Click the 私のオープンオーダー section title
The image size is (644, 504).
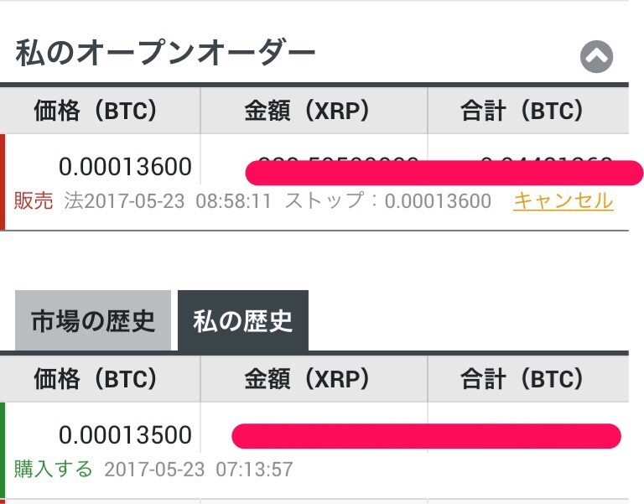pyautogui.click(x=165, y=53)
